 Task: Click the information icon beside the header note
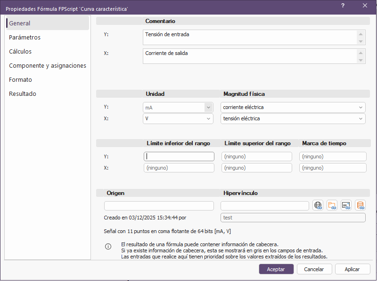pos(108,247)
